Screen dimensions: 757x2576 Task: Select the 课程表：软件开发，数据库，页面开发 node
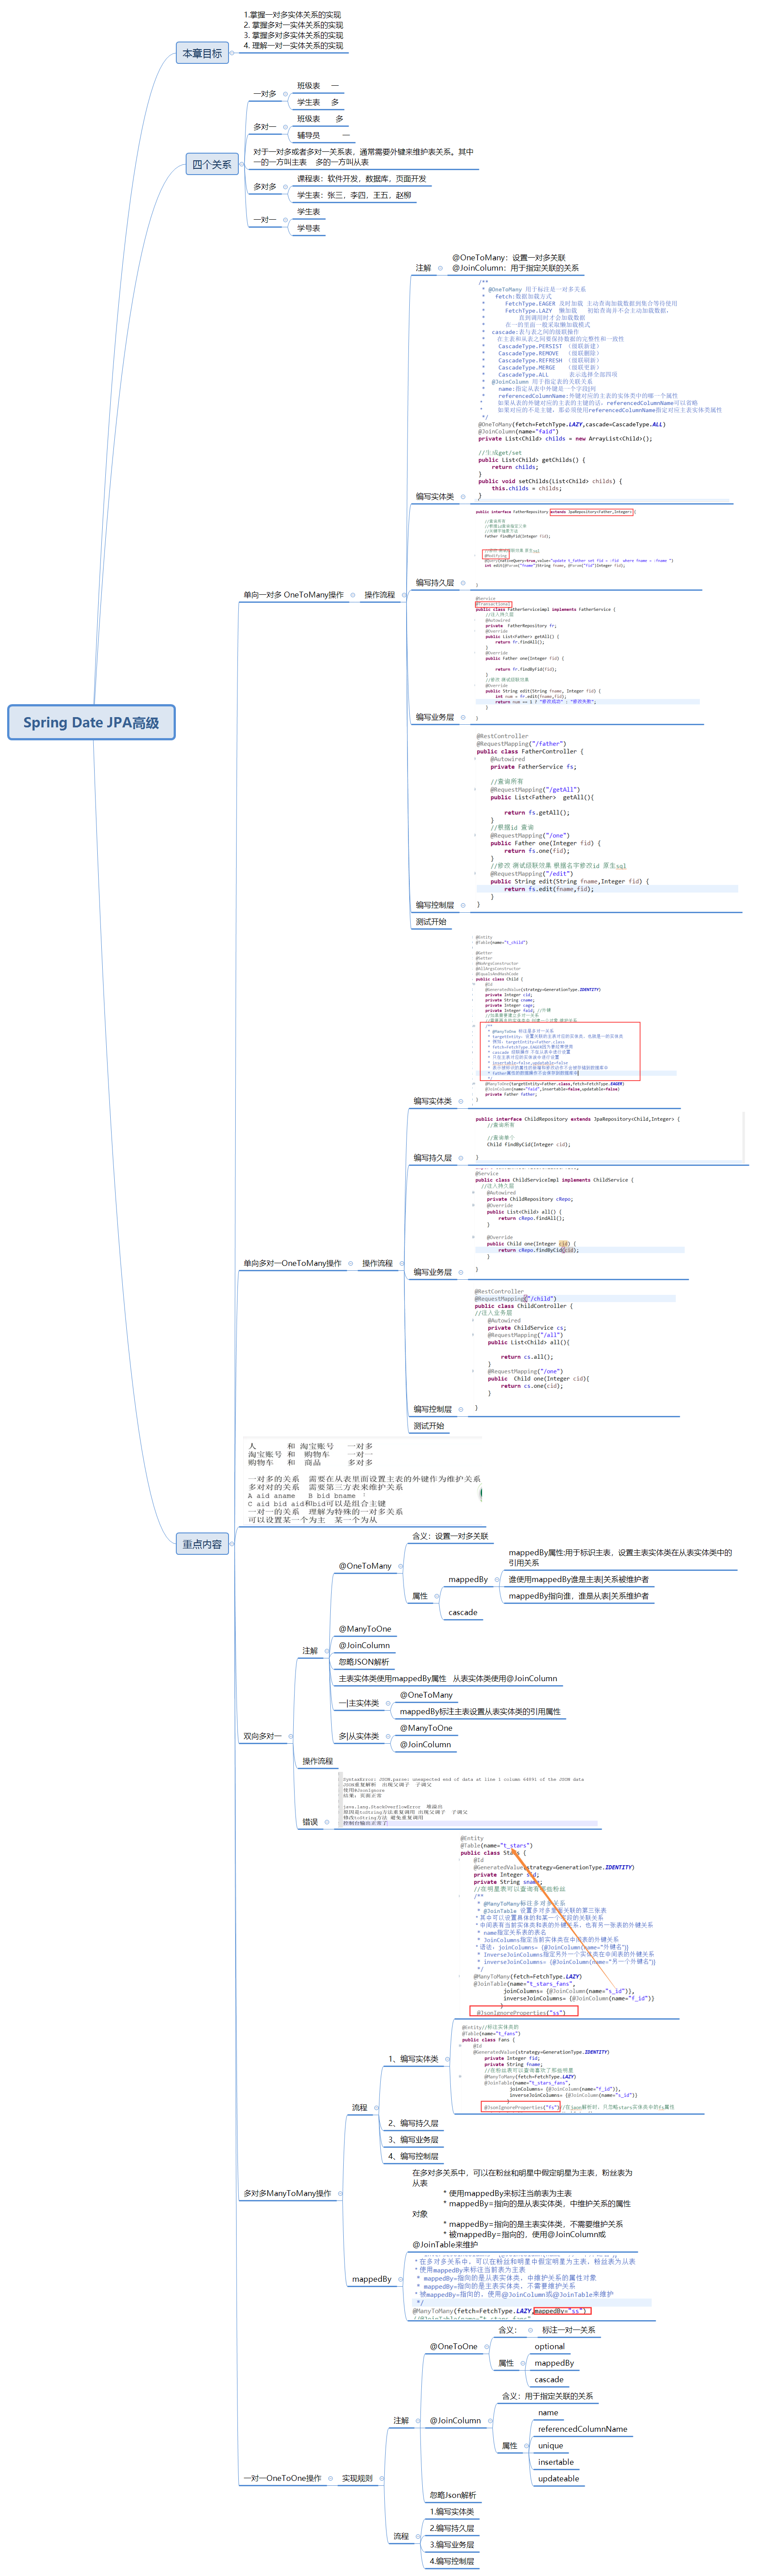coord(361,179)
